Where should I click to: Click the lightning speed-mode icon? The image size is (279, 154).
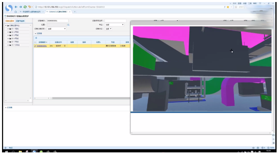click(225, 7)
